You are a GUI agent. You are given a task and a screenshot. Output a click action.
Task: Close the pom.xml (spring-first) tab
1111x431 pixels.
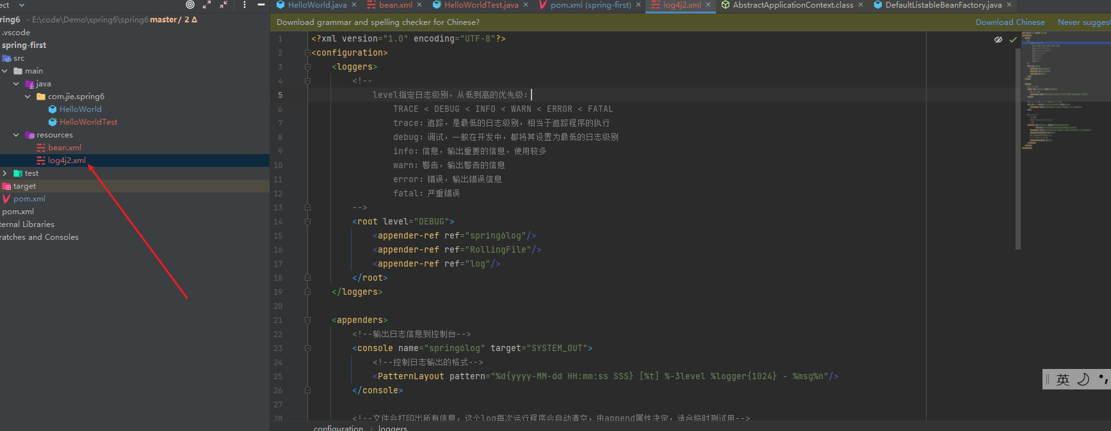(x=638, y=4)
